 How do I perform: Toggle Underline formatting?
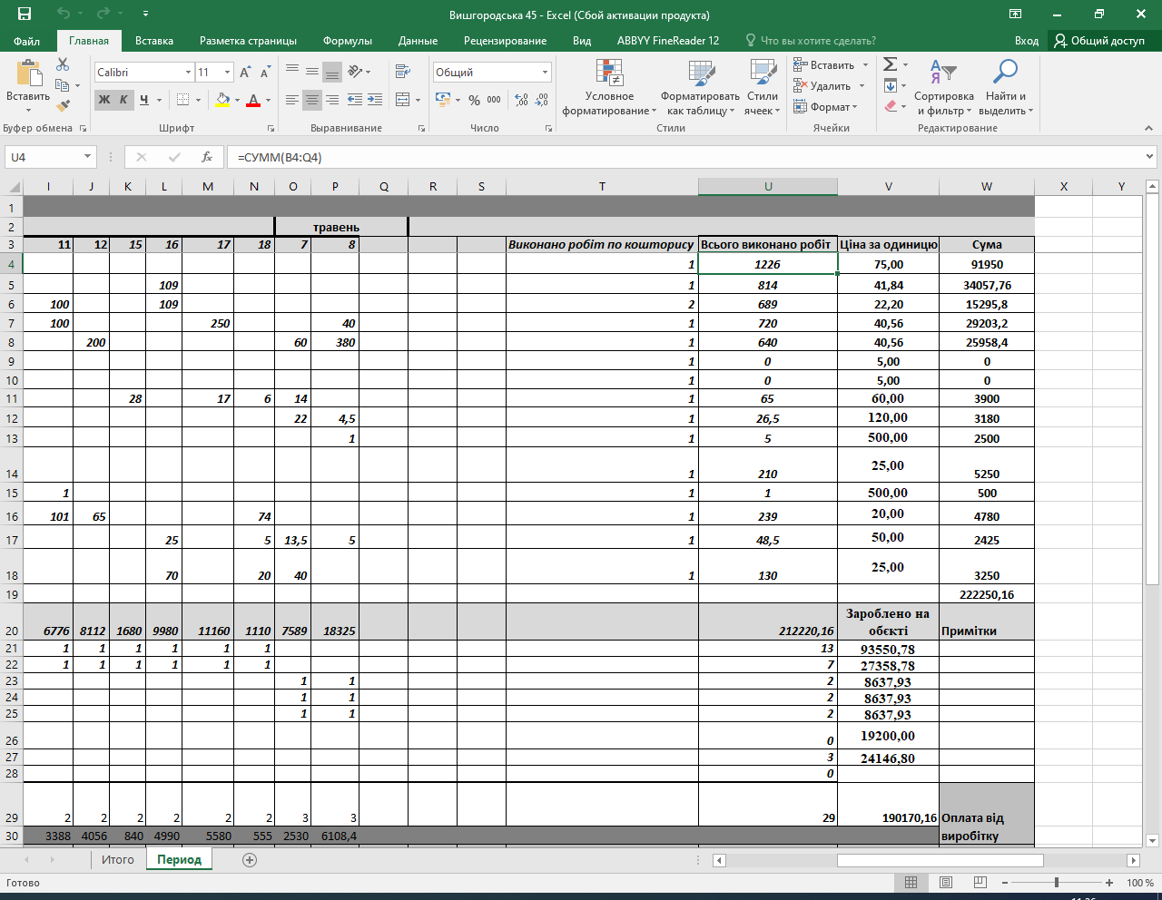coord(143,100)
